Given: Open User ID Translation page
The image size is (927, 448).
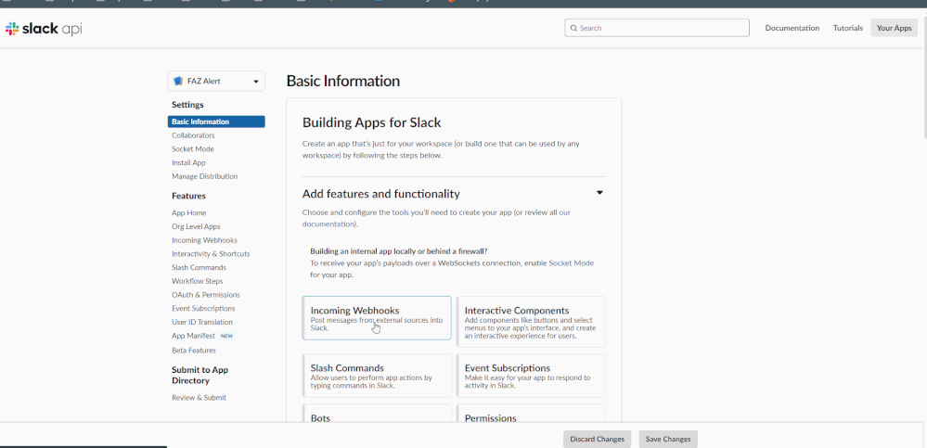Looking at the screenshot, I should [202, 322].
